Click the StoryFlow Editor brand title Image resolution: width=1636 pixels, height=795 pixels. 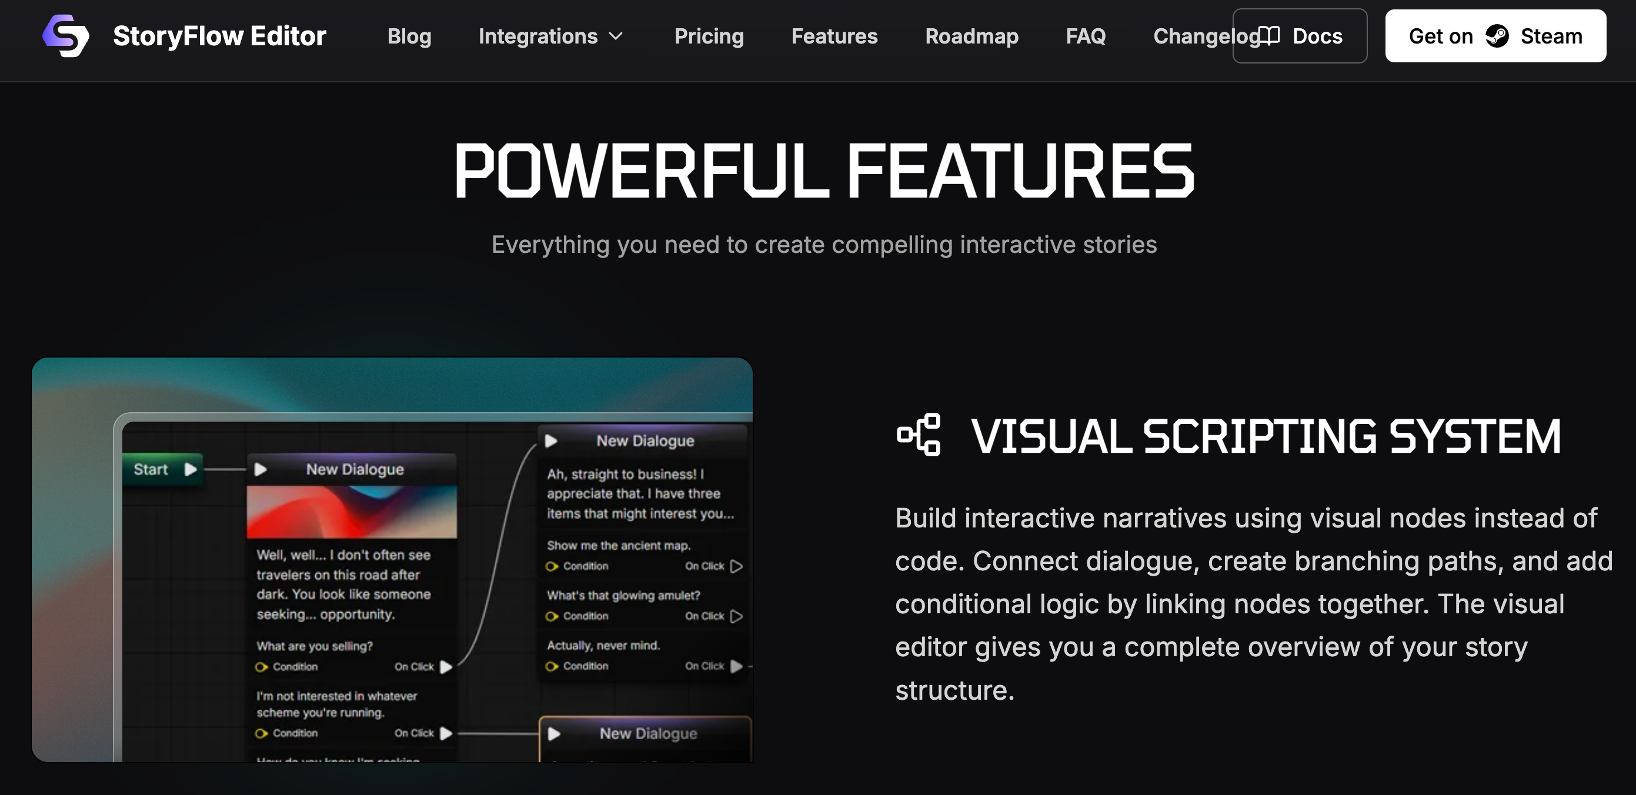click(219, 36)
